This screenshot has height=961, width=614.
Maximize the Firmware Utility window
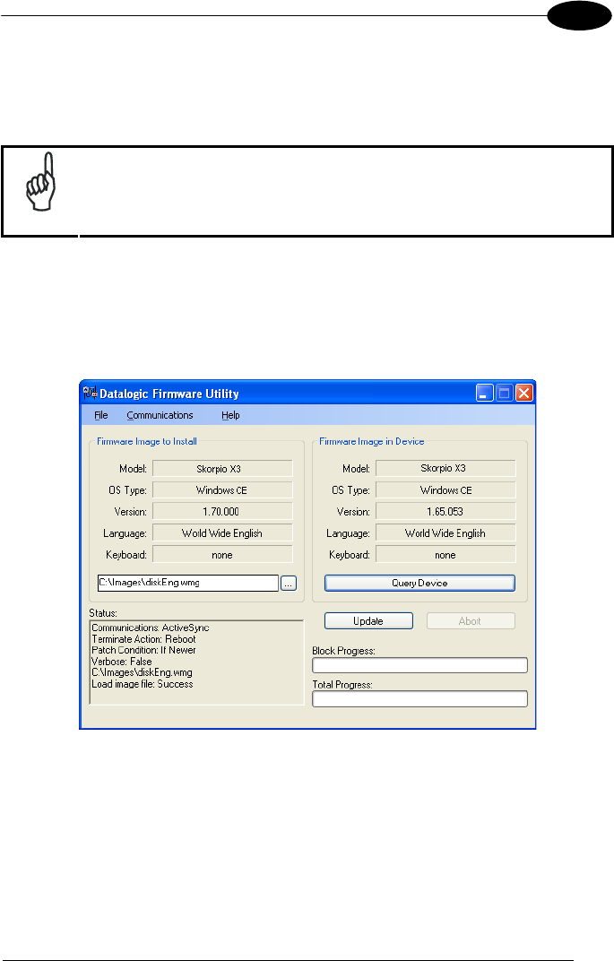pyautogui.click(x=505, y=393)
